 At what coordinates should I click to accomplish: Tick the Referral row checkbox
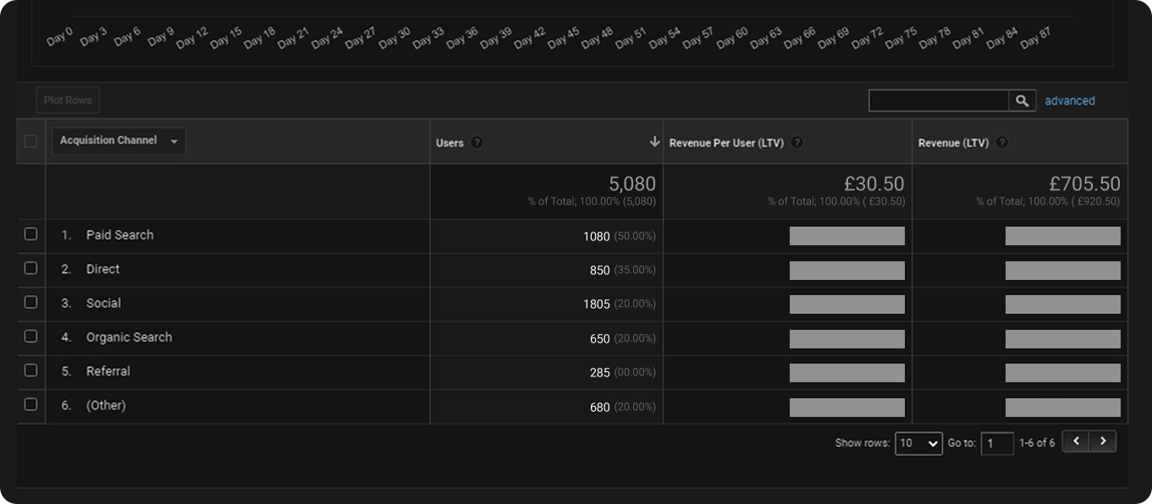click(31, 370)
